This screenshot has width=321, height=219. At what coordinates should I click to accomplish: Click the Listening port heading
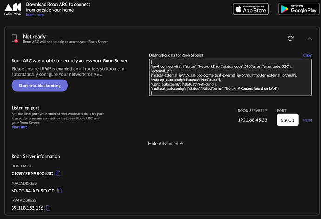(25, 108)
